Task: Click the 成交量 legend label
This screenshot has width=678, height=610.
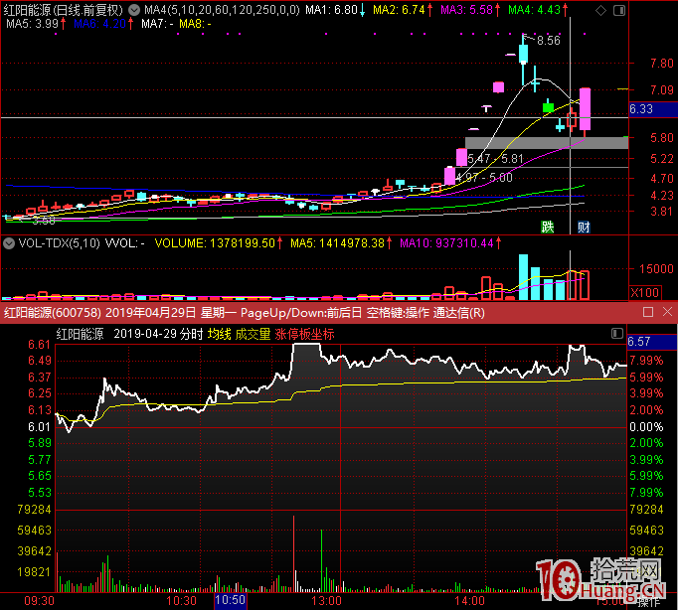Action: pos(253,334)
